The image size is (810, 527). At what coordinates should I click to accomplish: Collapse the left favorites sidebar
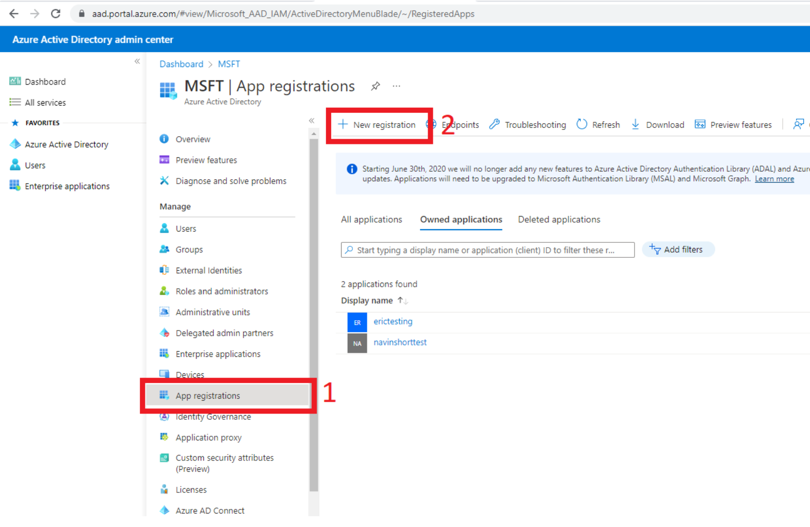[x=137, y=61]
